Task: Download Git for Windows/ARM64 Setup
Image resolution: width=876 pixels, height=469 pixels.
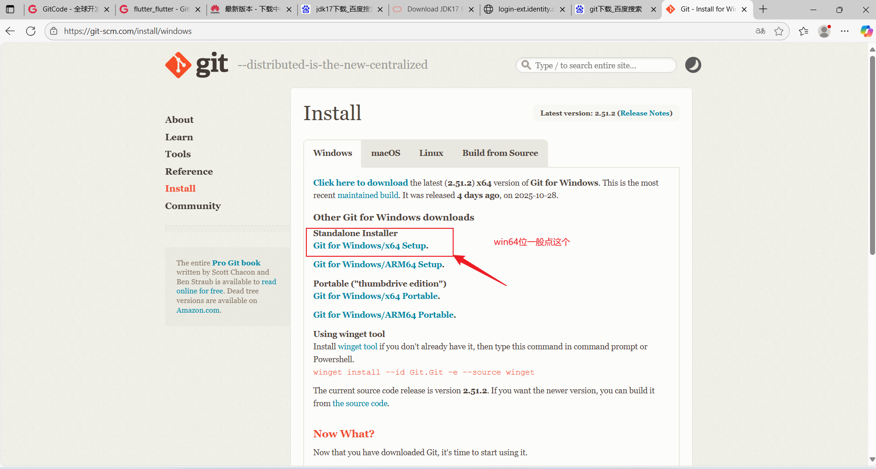Action: click(377, 265)
